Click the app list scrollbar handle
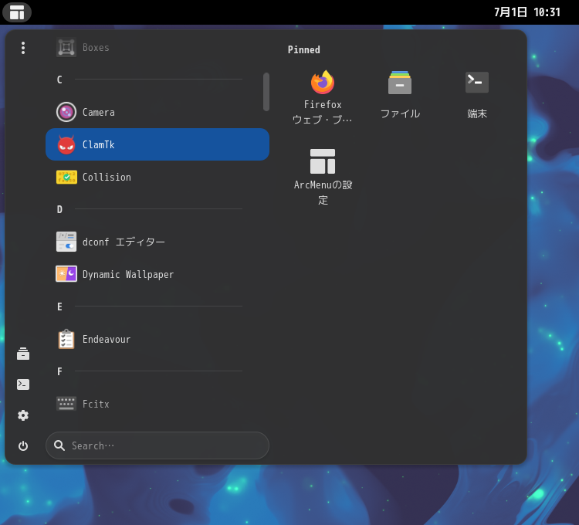This screenshot has height=525, width=579. 266,92
